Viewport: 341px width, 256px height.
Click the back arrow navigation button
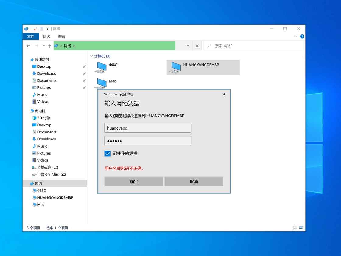[28, 46]
